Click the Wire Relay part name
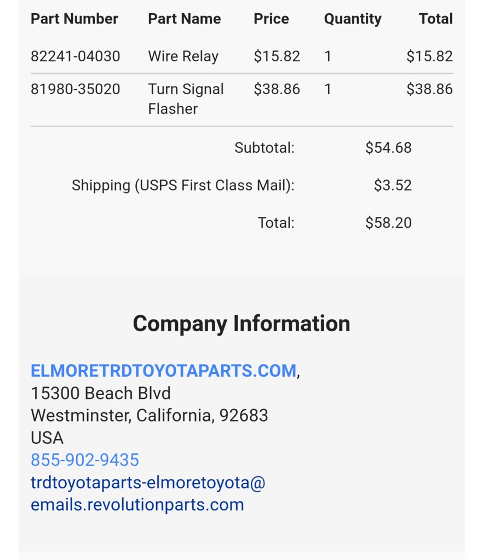The height and width of the screenshot is (560, 483). click(183, 56)
